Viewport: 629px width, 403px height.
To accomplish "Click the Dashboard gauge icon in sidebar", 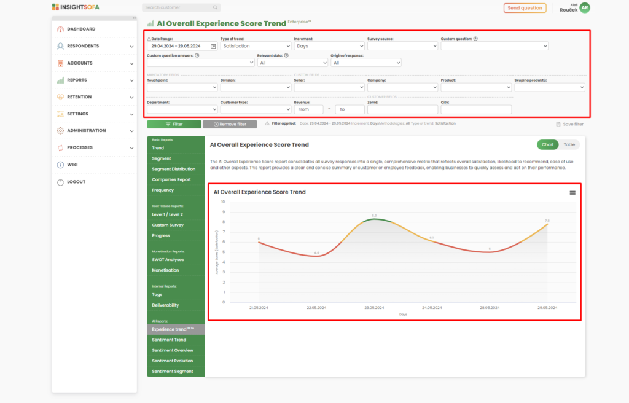I will click(60, 29).
